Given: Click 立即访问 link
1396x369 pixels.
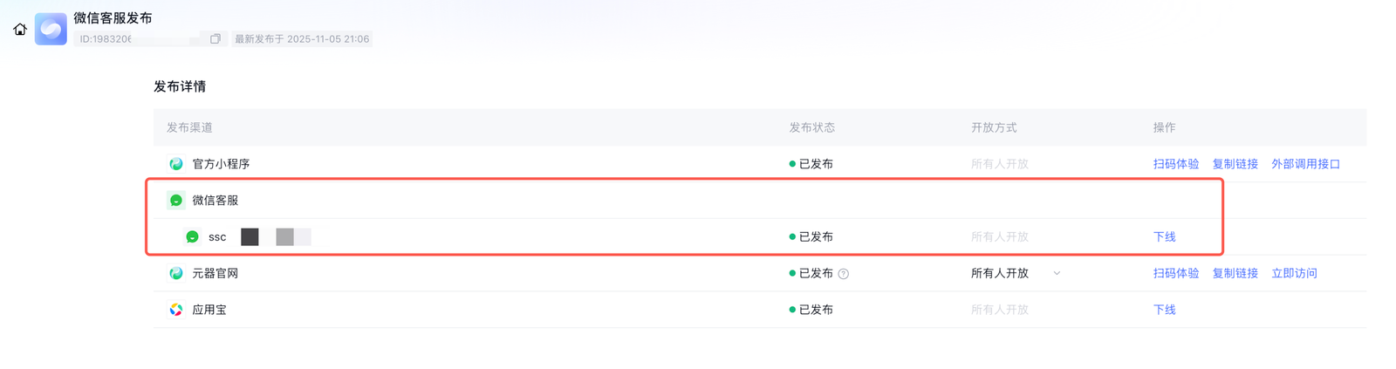Looking at the screenshot, I should click(1294, 274).
